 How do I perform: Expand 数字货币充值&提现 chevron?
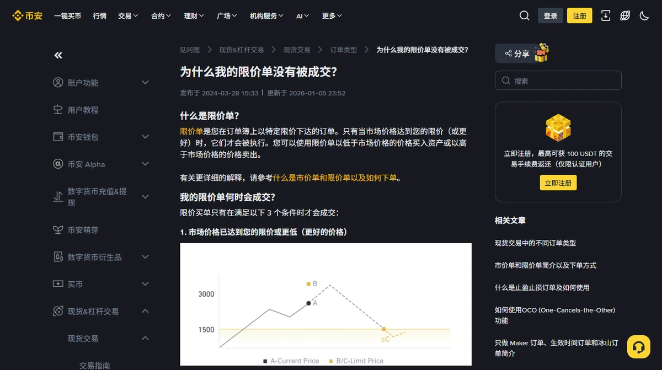click(146, 197)
